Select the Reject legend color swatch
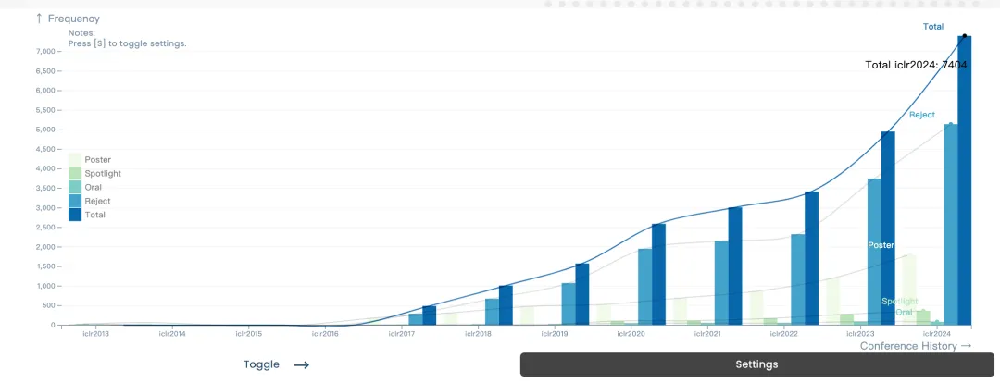Screen dimensions: 1000x383 tap(75, 201)
